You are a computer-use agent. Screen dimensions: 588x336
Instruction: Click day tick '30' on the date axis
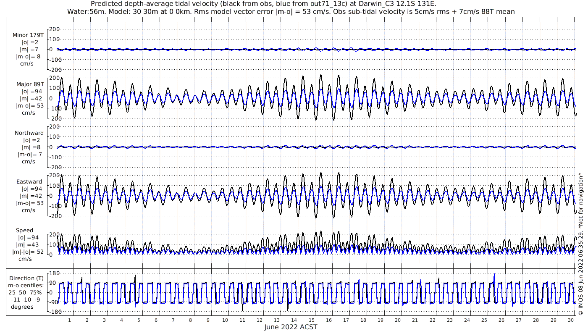[x=571, y=320]
